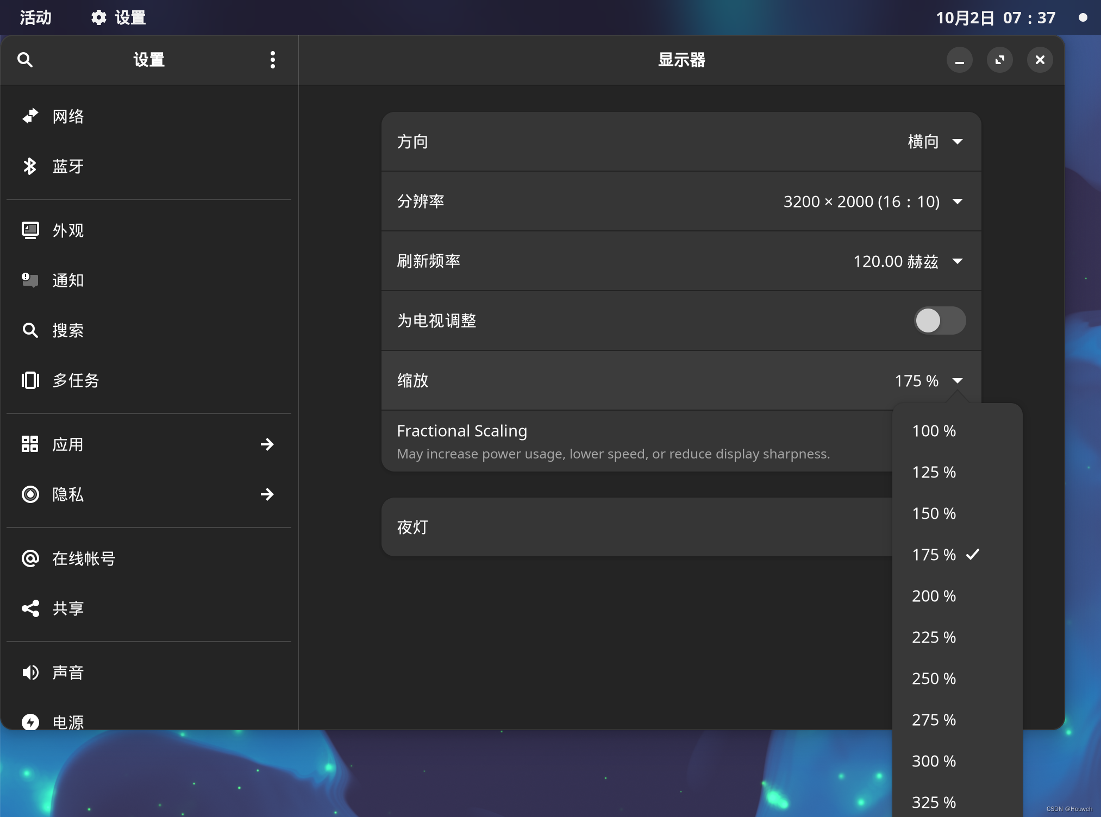Open the 隐私 (Privacy) settings page
Image resolution: width=1101 pixels, height=817 pixels.
pos(67,494)
